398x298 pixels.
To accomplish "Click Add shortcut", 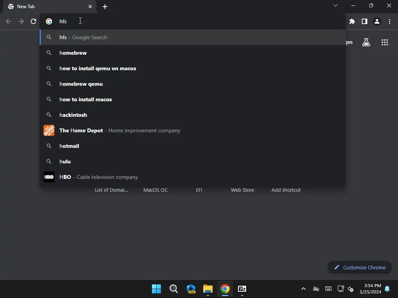I will point(286,190).
